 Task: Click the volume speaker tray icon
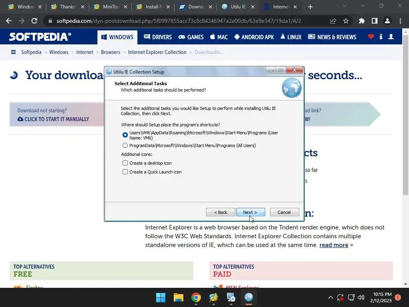361,297
